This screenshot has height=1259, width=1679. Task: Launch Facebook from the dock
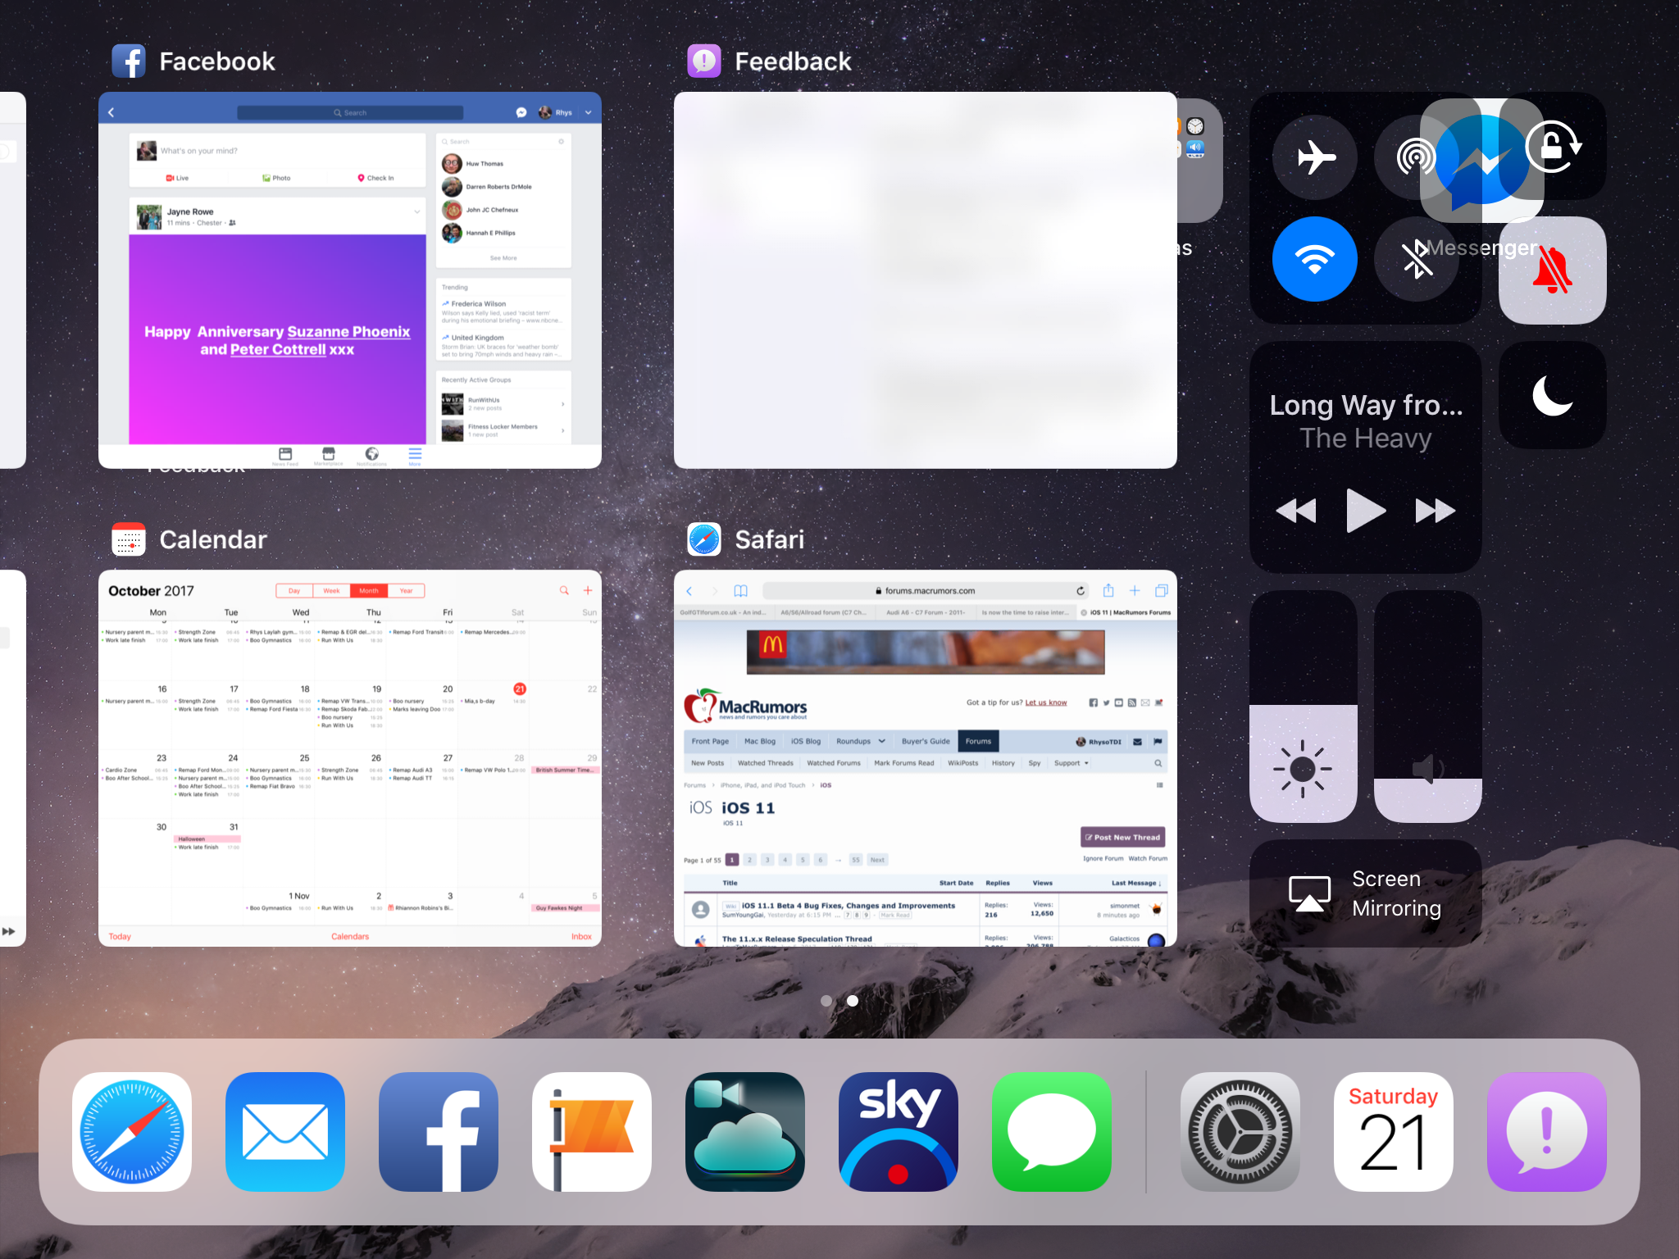(439, 1131)
